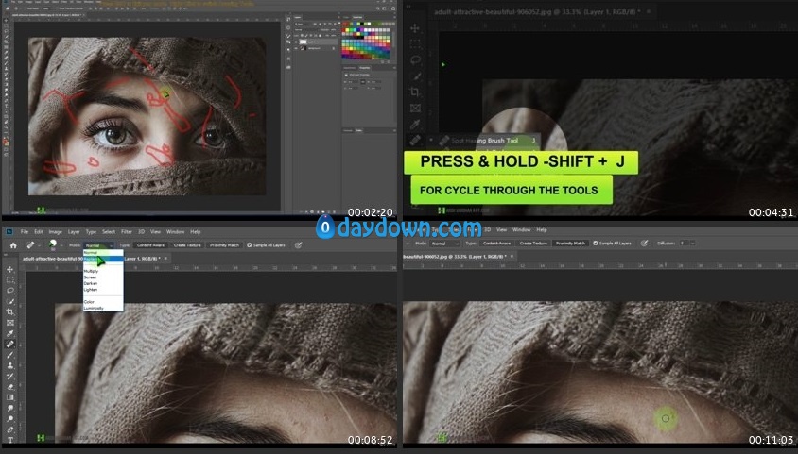Select Spot Healing Brush Tool flyout entry
The width and height of the screenshot is (798, 454).
pyautogui.click(x=487, y=141)
